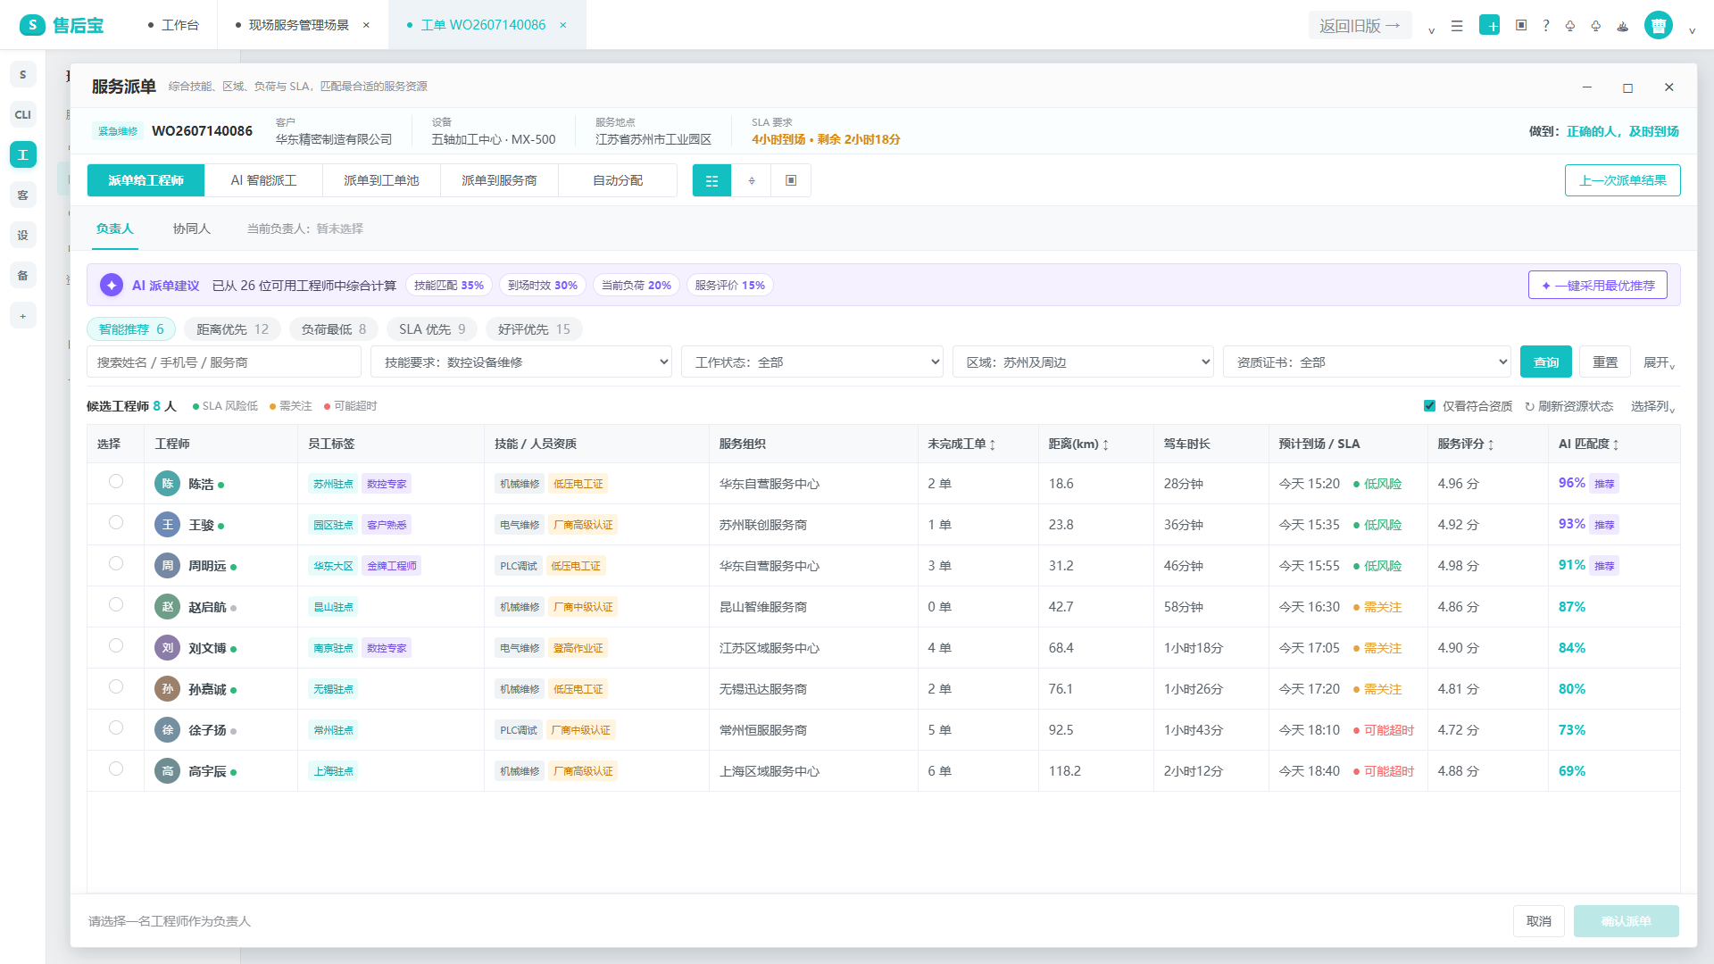Click the 曹 user avatar
Screen dimensions: 1714x964
[x=1659, y=25]
